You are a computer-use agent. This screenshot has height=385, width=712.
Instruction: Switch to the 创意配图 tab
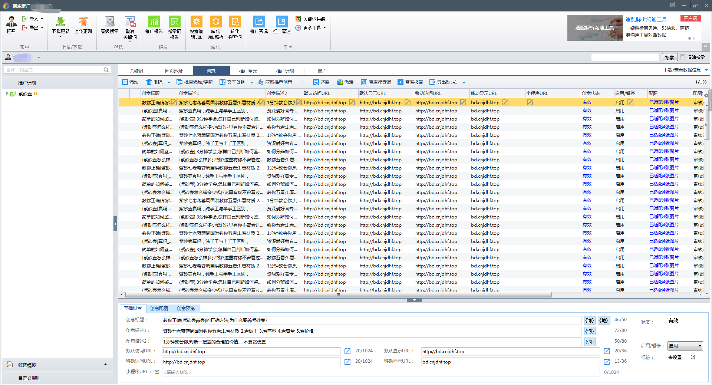(x=159, y=308)
